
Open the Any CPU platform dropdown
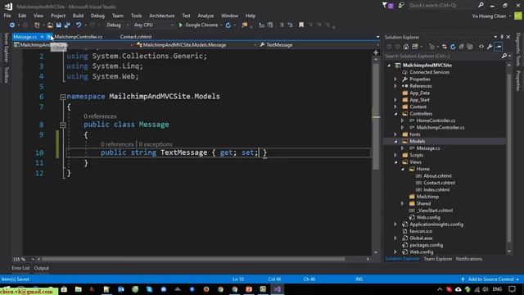[x=154, y=25]
